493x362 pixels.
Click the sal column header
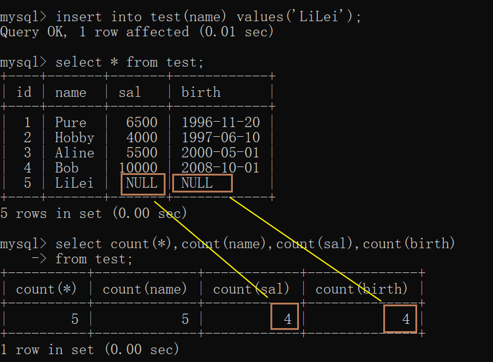point(130,92)
